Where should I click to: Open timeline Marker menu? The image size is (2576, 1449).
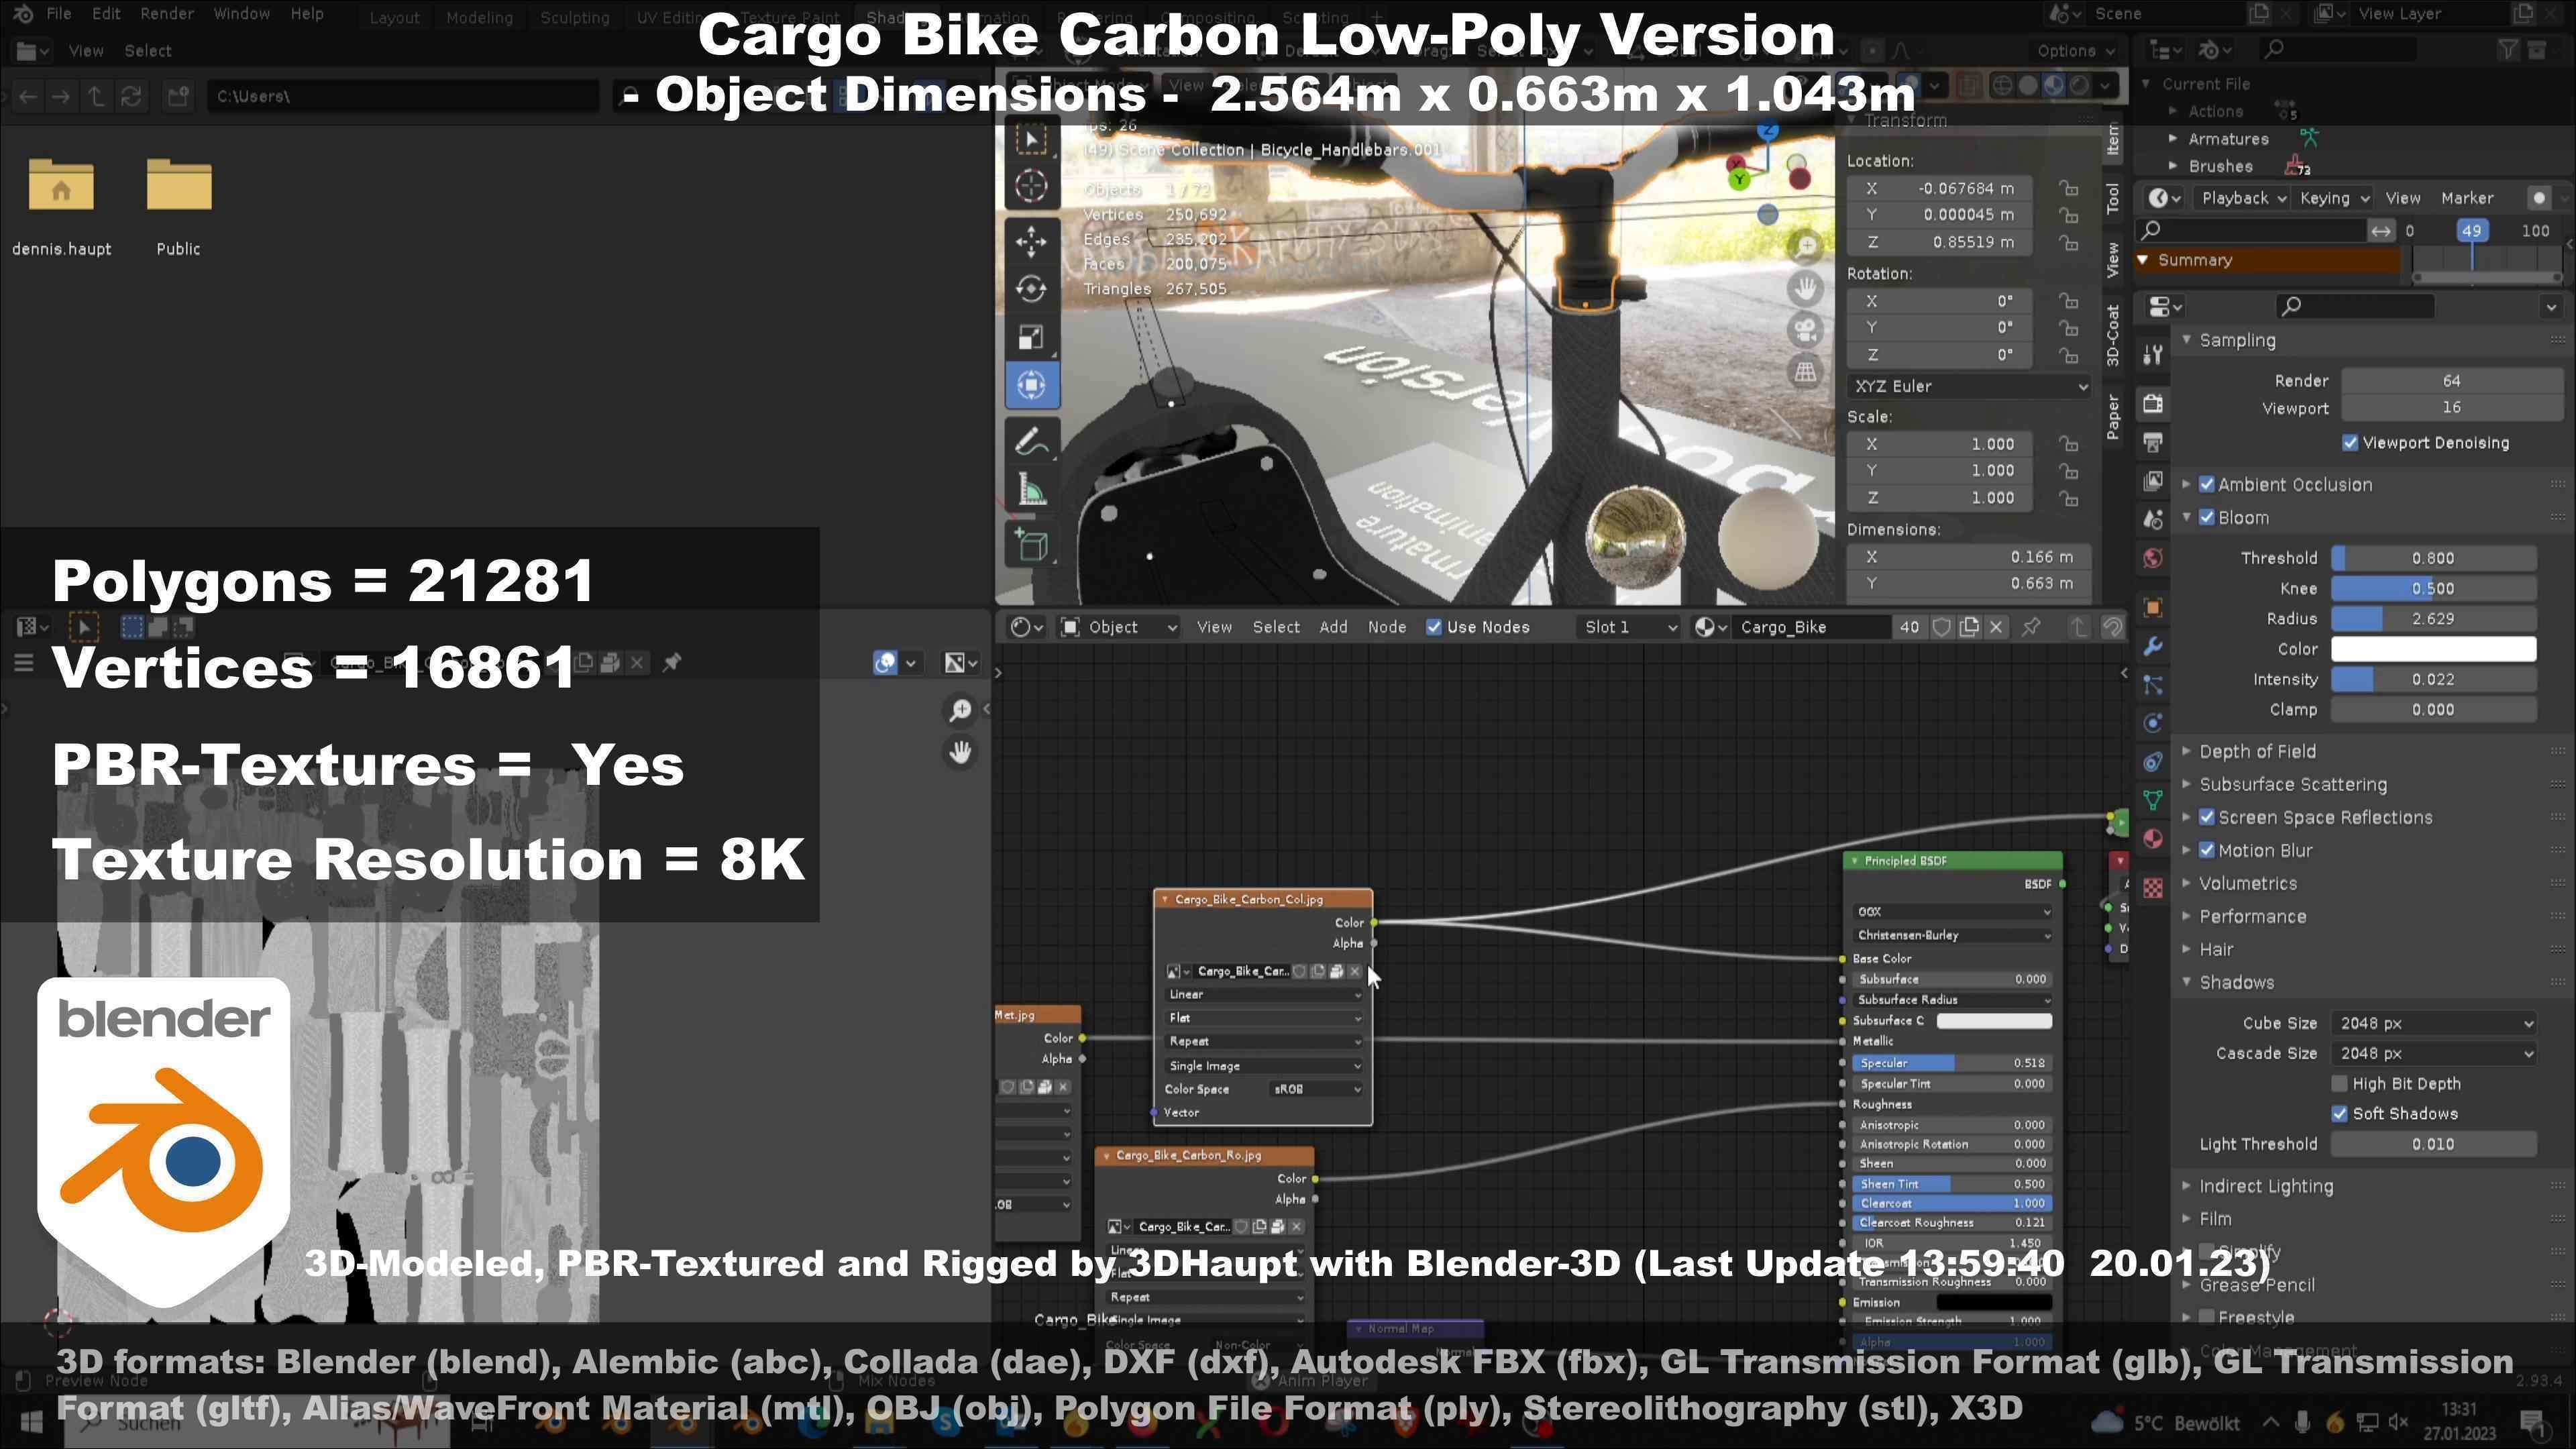[2467, 198]
